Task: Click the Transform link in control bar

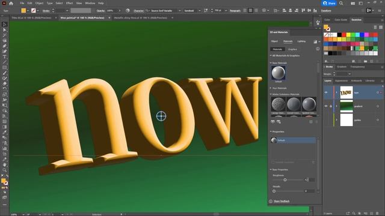Action: 326,11
